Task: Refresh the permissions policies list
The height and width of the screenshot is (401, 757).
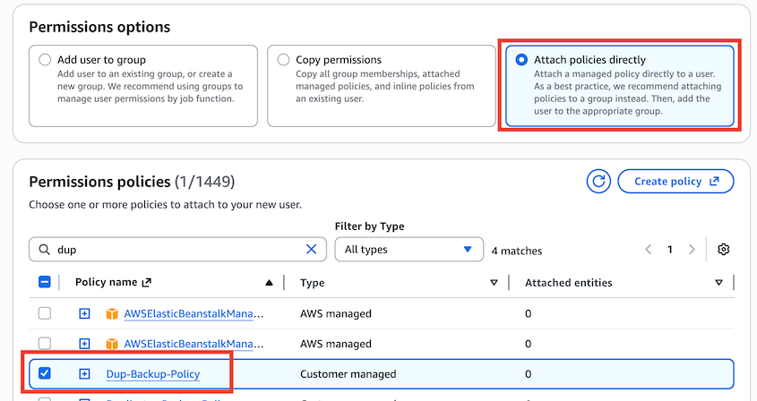Action: [x=598, y=182]
